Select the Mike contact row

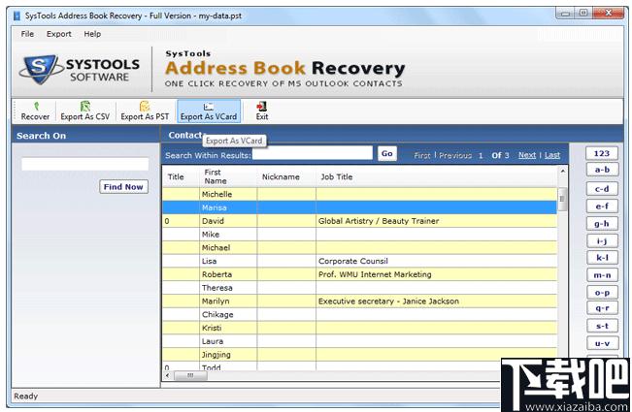(360, 235)
